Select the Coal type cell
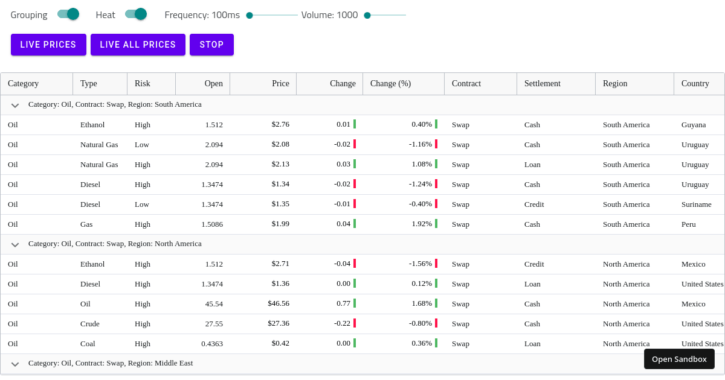The height and width of the screenshot is (380, 725). (100, 344)
